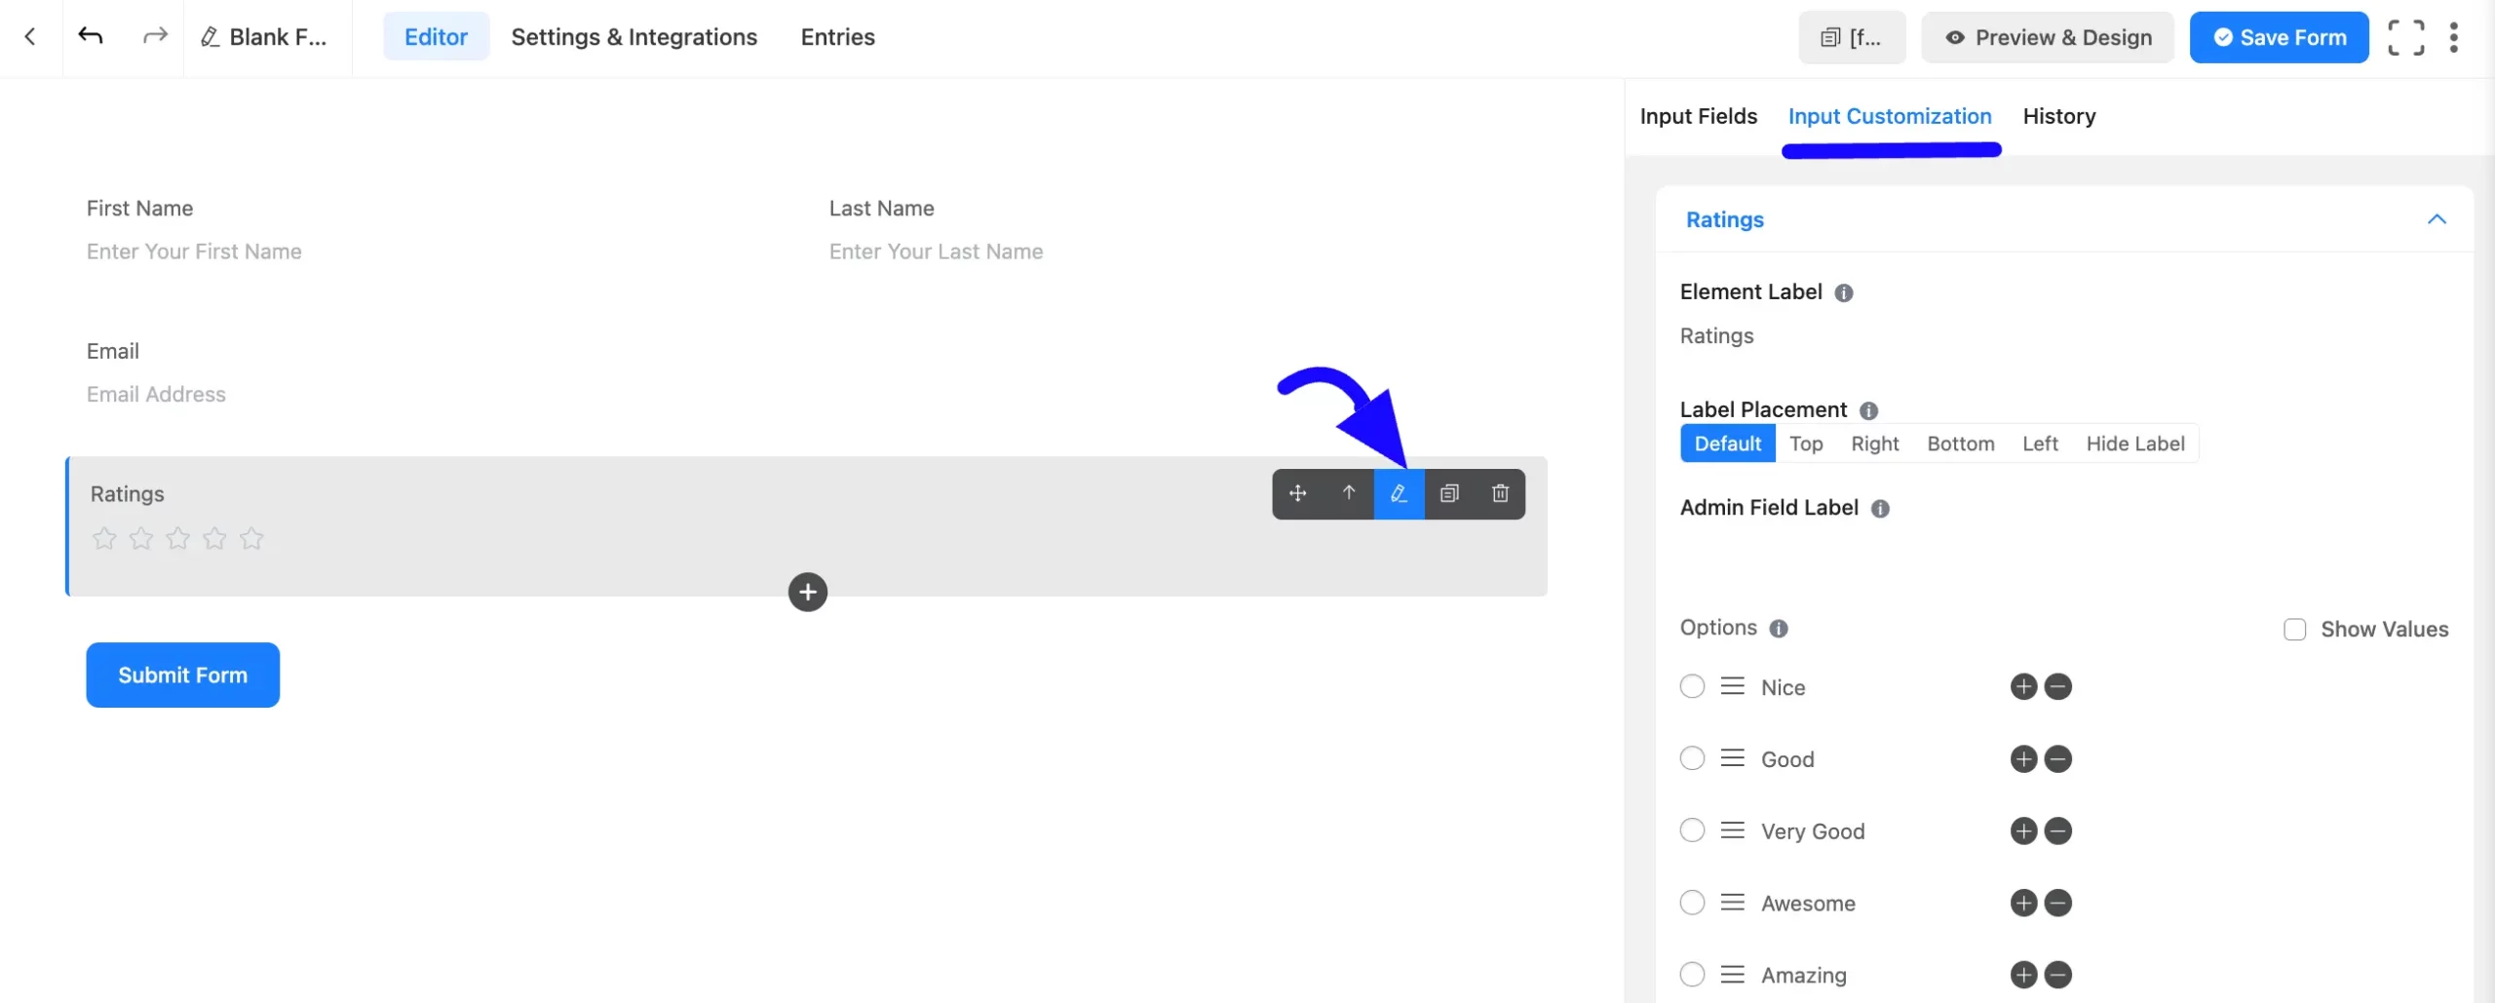Viewport: 2495px width, 1003px height.
Task: Open the Entries tab
Action: [837, 37]
